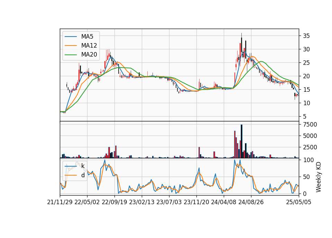Click the 22/05/02 date label
Image resolution: width=332 pixels, height=238 pixels.
pos(87,202)
